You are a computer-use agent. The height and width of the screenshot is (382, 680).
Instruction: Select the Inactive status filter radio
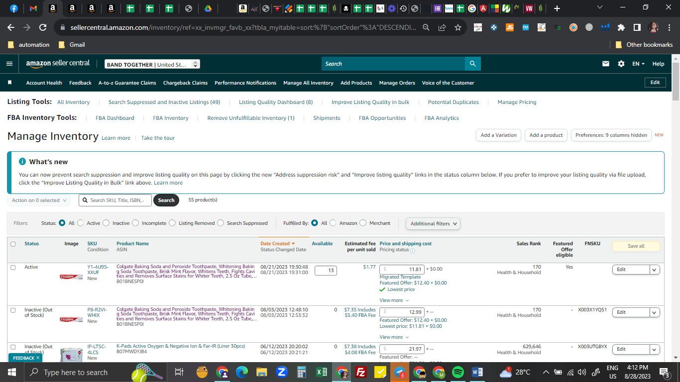click(106, 223)
